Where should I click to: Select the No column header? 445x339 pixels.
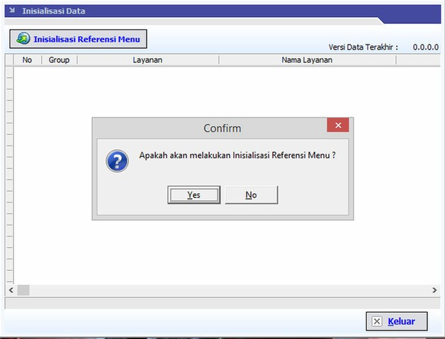28,60
